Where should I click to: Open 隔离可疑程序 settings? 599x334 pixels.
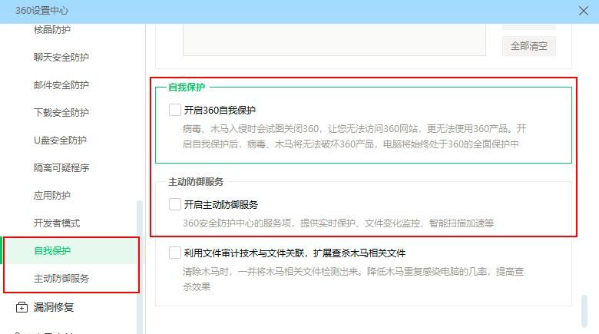coord(61,167)
